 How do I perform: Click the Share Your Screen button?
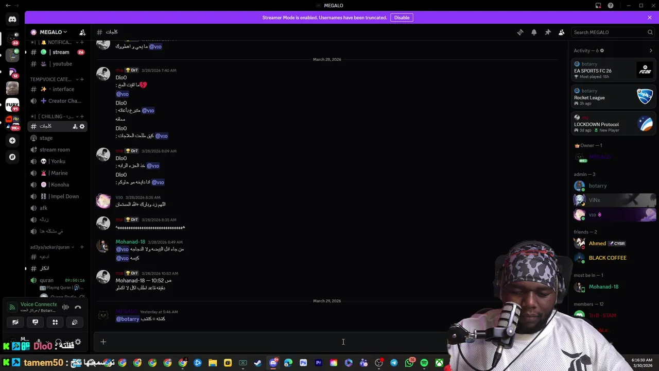click(35, 322)
